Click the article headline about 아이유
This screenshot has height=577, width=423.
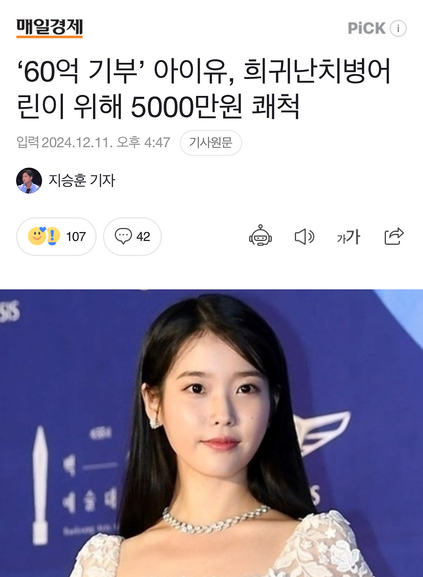coord(204,89)
